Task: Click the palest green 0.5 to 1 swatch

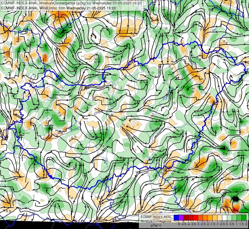Action: point(229,218)
